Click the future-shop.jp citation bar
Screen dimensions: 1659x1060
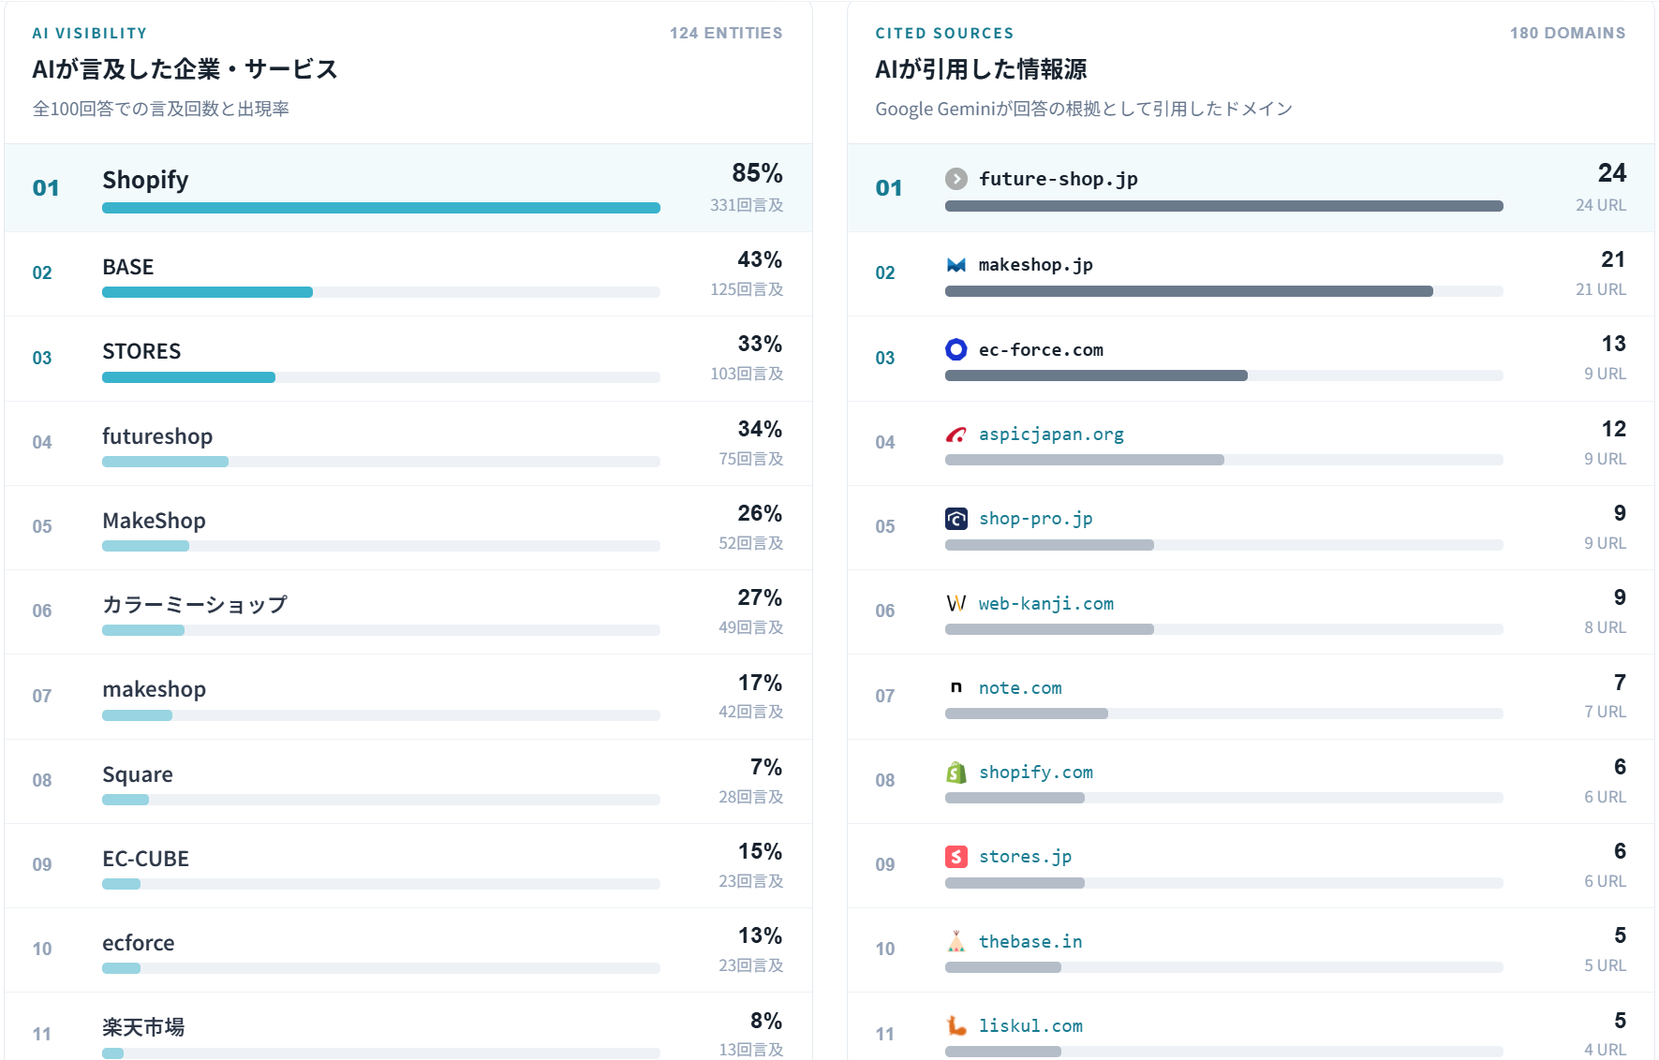(1223, 206)
